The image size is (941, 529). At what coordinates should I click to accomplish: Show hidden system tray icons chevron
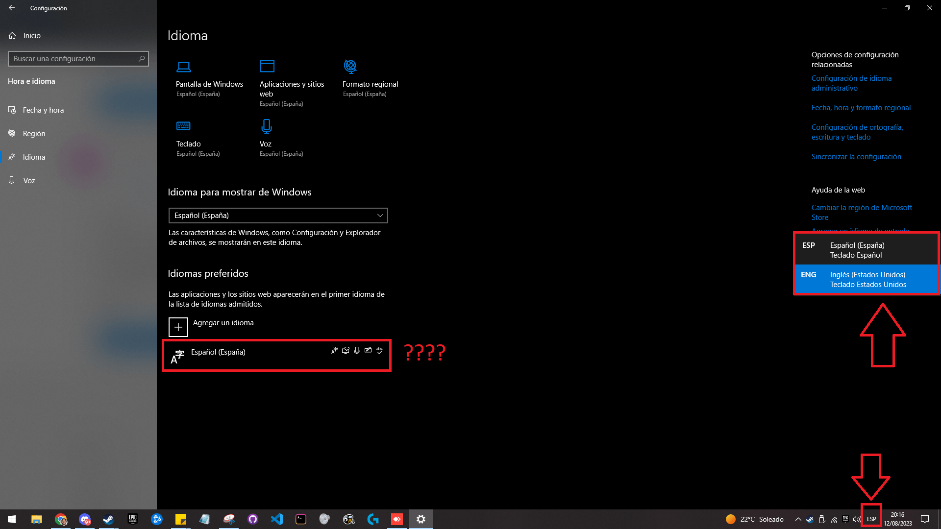(x=798, y=519)
